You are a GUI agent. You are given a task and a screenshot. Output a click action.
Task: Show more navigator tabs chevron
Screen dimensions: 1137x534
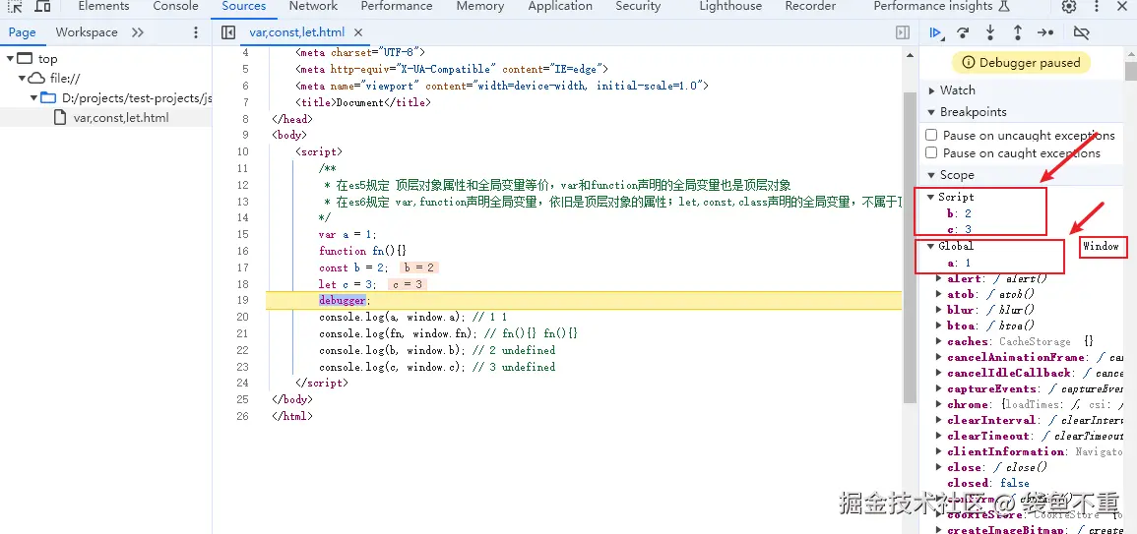137,32
